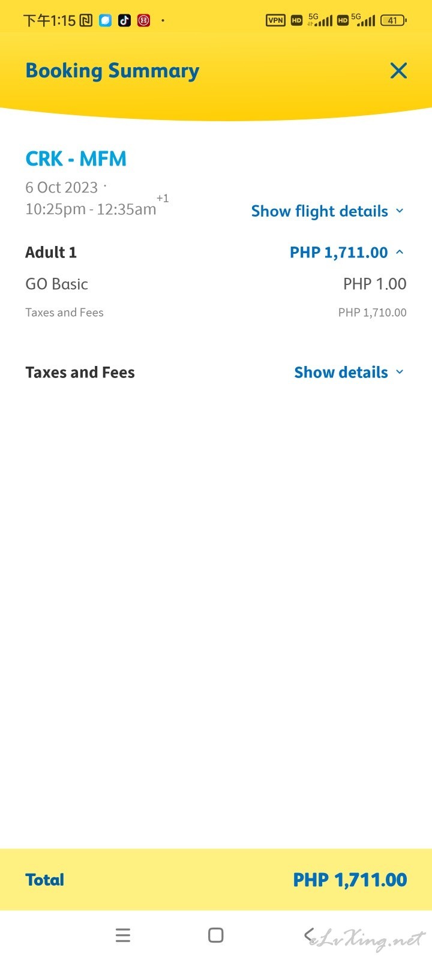Tap the TikTok notification icon
This screenshot has width=432, height=960.
pos(124,20)
